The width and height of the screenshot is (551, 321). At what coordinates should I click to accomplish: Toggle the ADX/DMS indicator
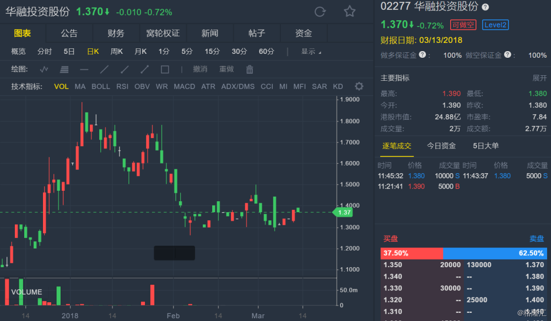(x=238, y=86)
